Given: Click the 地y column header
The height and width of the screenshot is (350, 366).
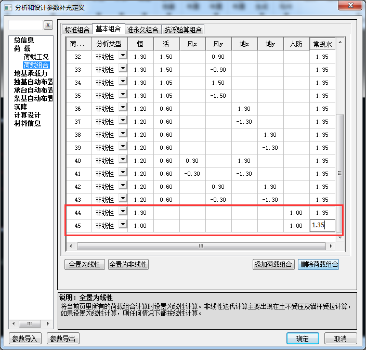Looking at the screenshot, I should [x=270, y=44].
